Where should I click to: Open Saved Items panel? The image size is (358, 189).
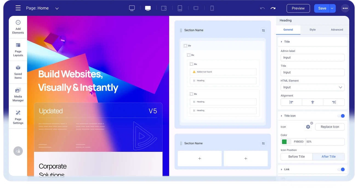pyautogui.click(x=18, y=72)
